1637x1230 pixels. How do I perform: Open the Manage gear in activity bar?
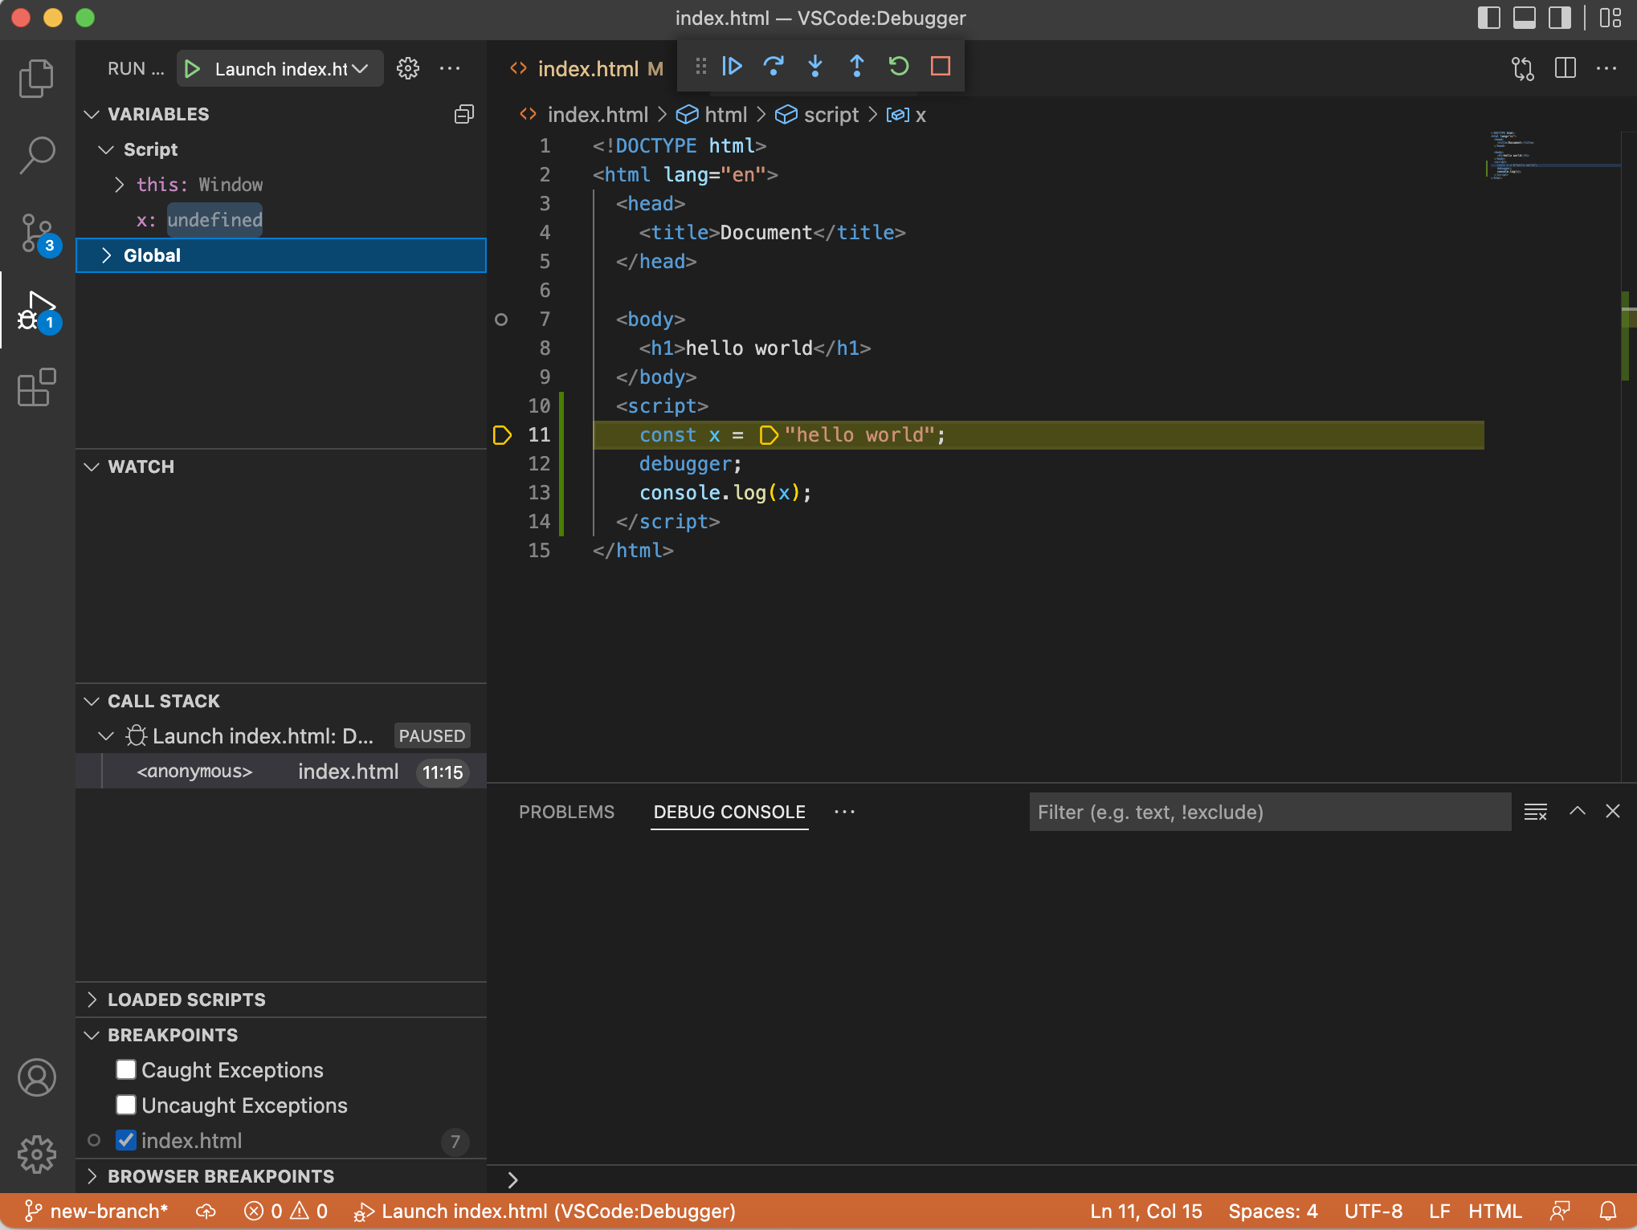[36, 1155]
